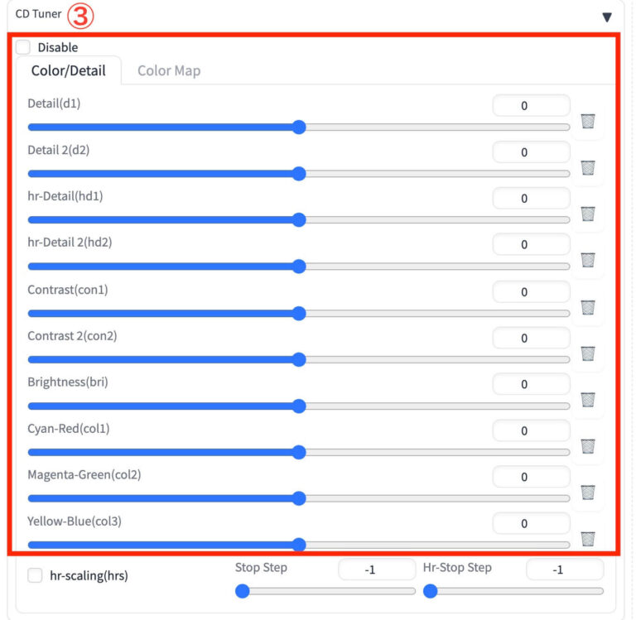This screenshot has width=636, height=620.
Task: Click trash icon next to Contrast 2(con2)
Action: point(588,353)
